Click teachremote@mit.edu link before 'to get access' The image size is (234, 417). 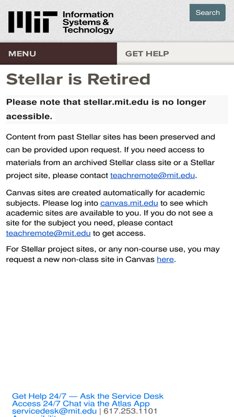(48, 233)
